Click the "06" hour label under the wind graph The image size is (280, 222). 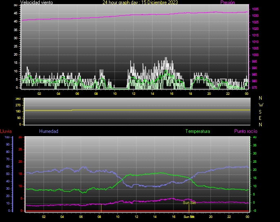click(77, 94)
